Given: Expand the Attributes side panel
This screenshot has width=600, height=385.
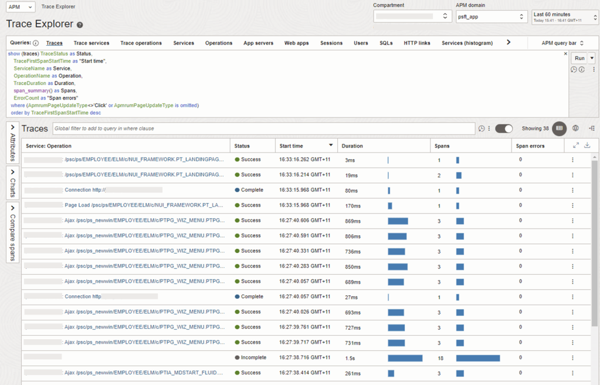Looking at the screenshot, I should click(x=13, y=142).
